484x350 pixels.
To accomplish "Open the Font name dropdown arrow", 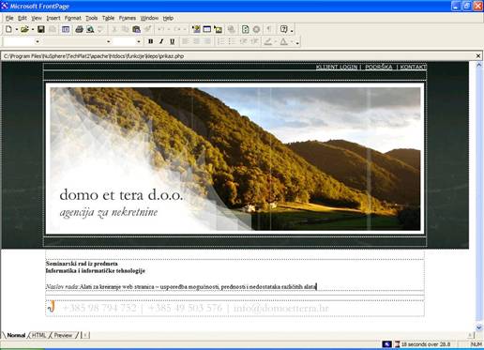I will coord(108,41).
